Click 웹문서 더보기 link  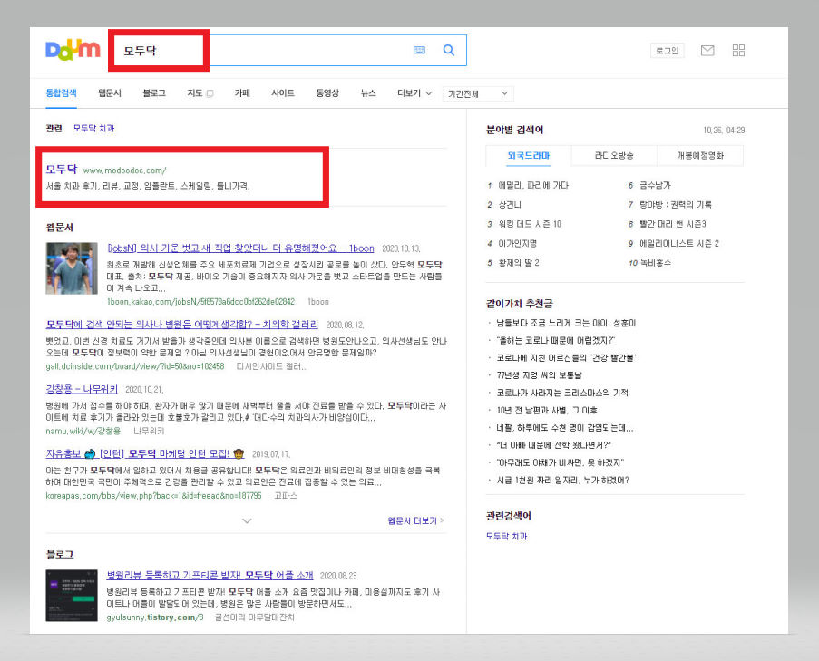[415, 520]
